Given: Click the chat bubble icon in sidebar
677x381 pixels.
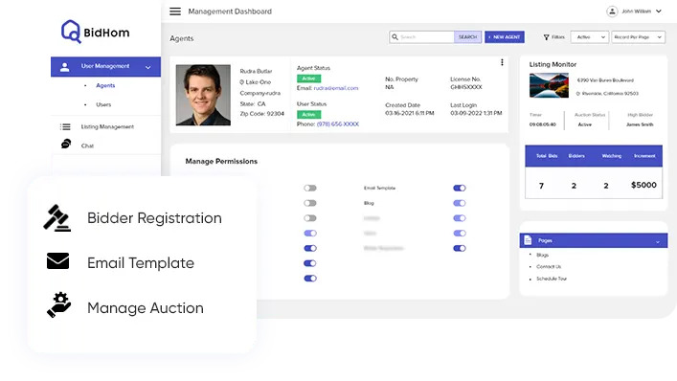Looking at the screenshot, I should click(66, 144).
